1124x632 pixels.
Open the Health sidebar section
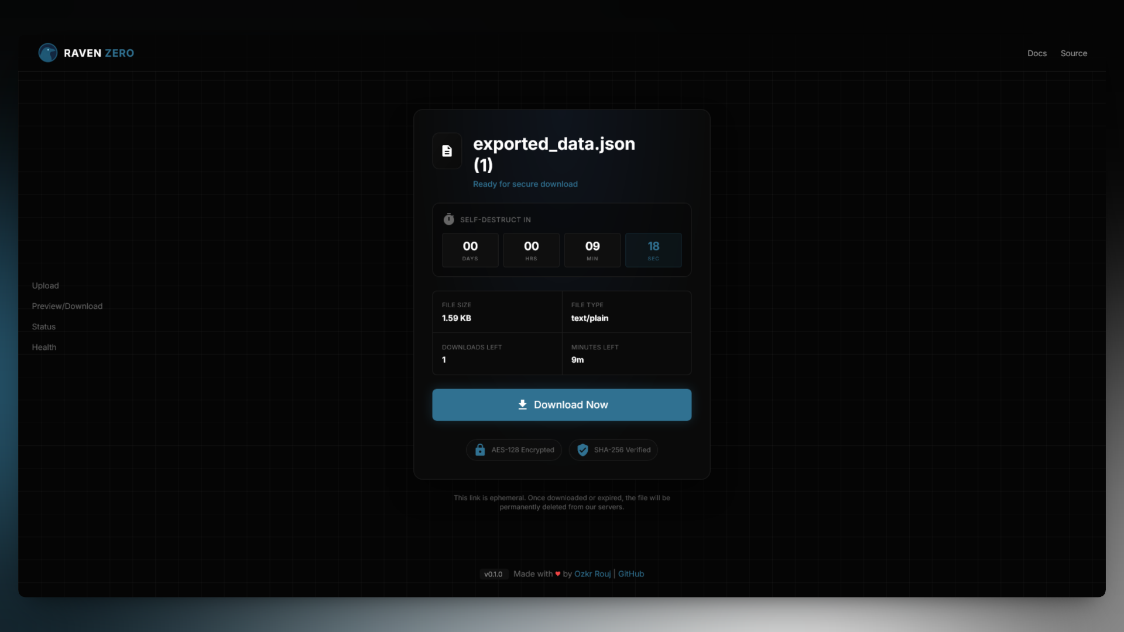click(x=44, y=347)
